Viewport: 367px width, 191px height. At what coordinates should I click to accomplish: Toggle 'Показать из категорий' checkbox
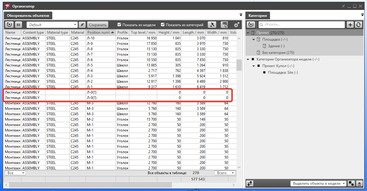(x=163, y=25)
